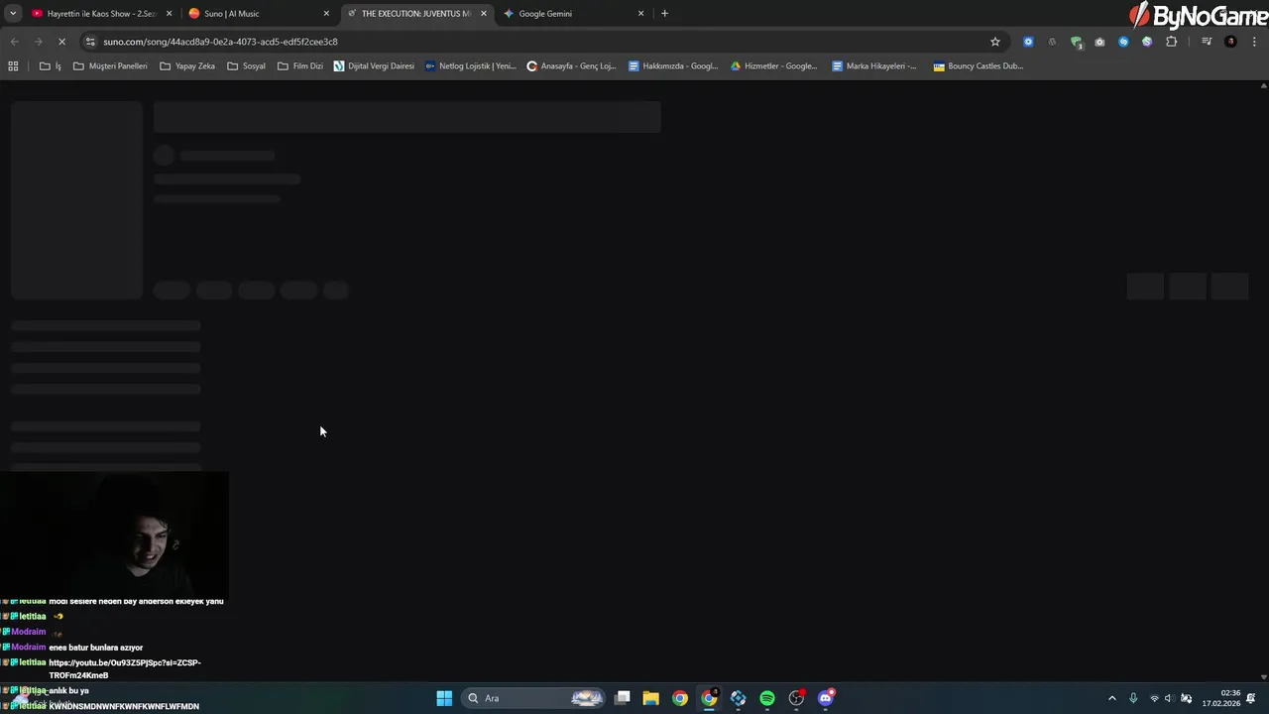Open the Chrome profile avatar
This screenshot has width=1269, height=714.
[1230, 42]
